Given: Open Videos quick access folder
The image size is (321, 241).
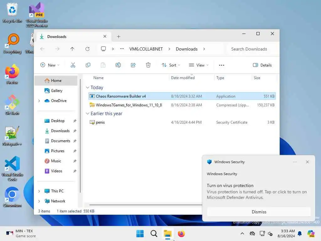Looking at the screenshot, I should point(56,171).
